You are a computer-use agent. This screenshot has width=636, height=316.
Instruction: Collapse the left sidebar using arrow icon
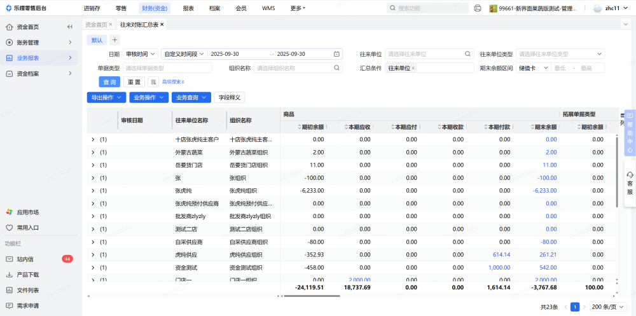(x=69, y=27)
